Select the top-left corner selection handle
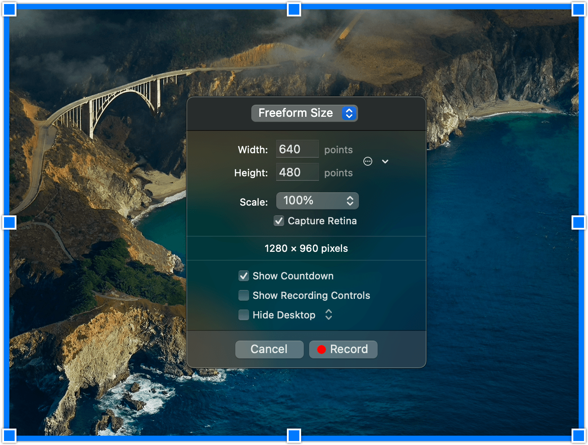The width and height of the screenshot is (588, 445). coord(9,9)
